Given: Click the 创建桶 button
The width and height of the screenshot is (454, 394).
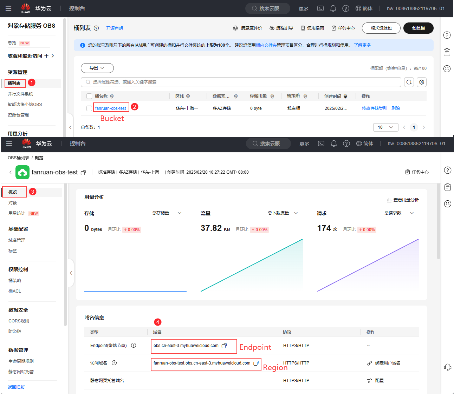Looking at the screenshot, I should tap(419, 28).
